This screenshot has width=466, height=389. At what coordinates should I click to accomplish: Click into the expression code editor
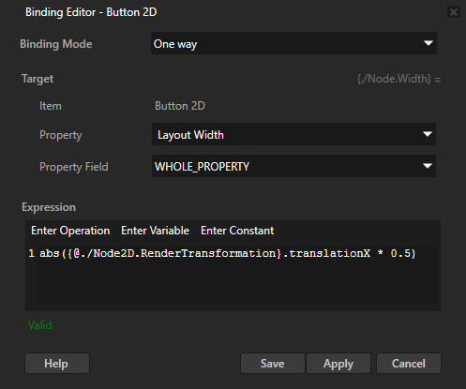click(x=237, y=275)
